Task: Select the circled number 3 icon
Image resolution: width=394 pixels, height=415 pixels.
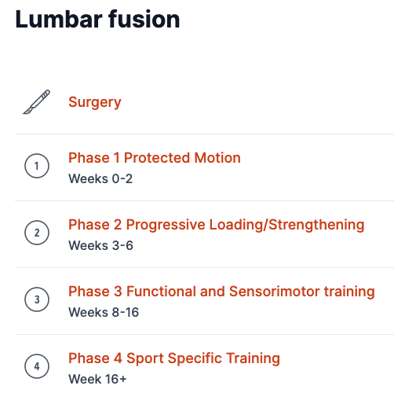Action: pyautogui.click(x=37, y=299)
